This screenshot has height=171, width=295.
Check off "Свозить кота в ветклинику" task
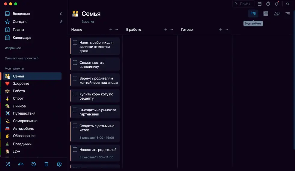[75, 62]
